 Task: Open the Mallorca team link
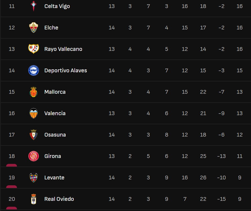click(x=55, y=92)
